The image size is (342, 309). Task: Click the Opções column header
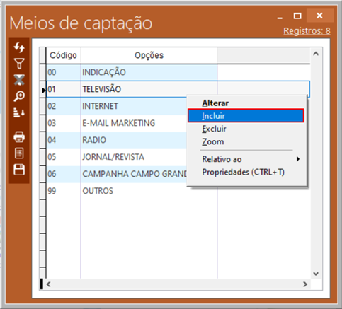(x=149, y=55)
